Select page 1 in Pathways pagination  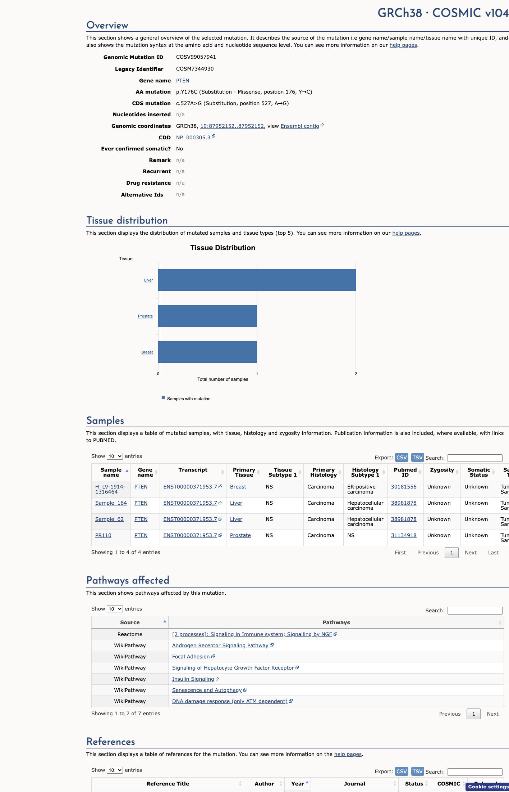(x=473, y=714)
